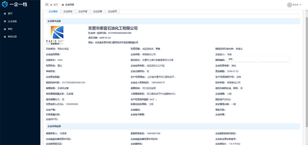The image size is (308, 145).
Task: Click the credit code 91370503692048012W value
Action: pyautogui.click(x=120, y=33)
